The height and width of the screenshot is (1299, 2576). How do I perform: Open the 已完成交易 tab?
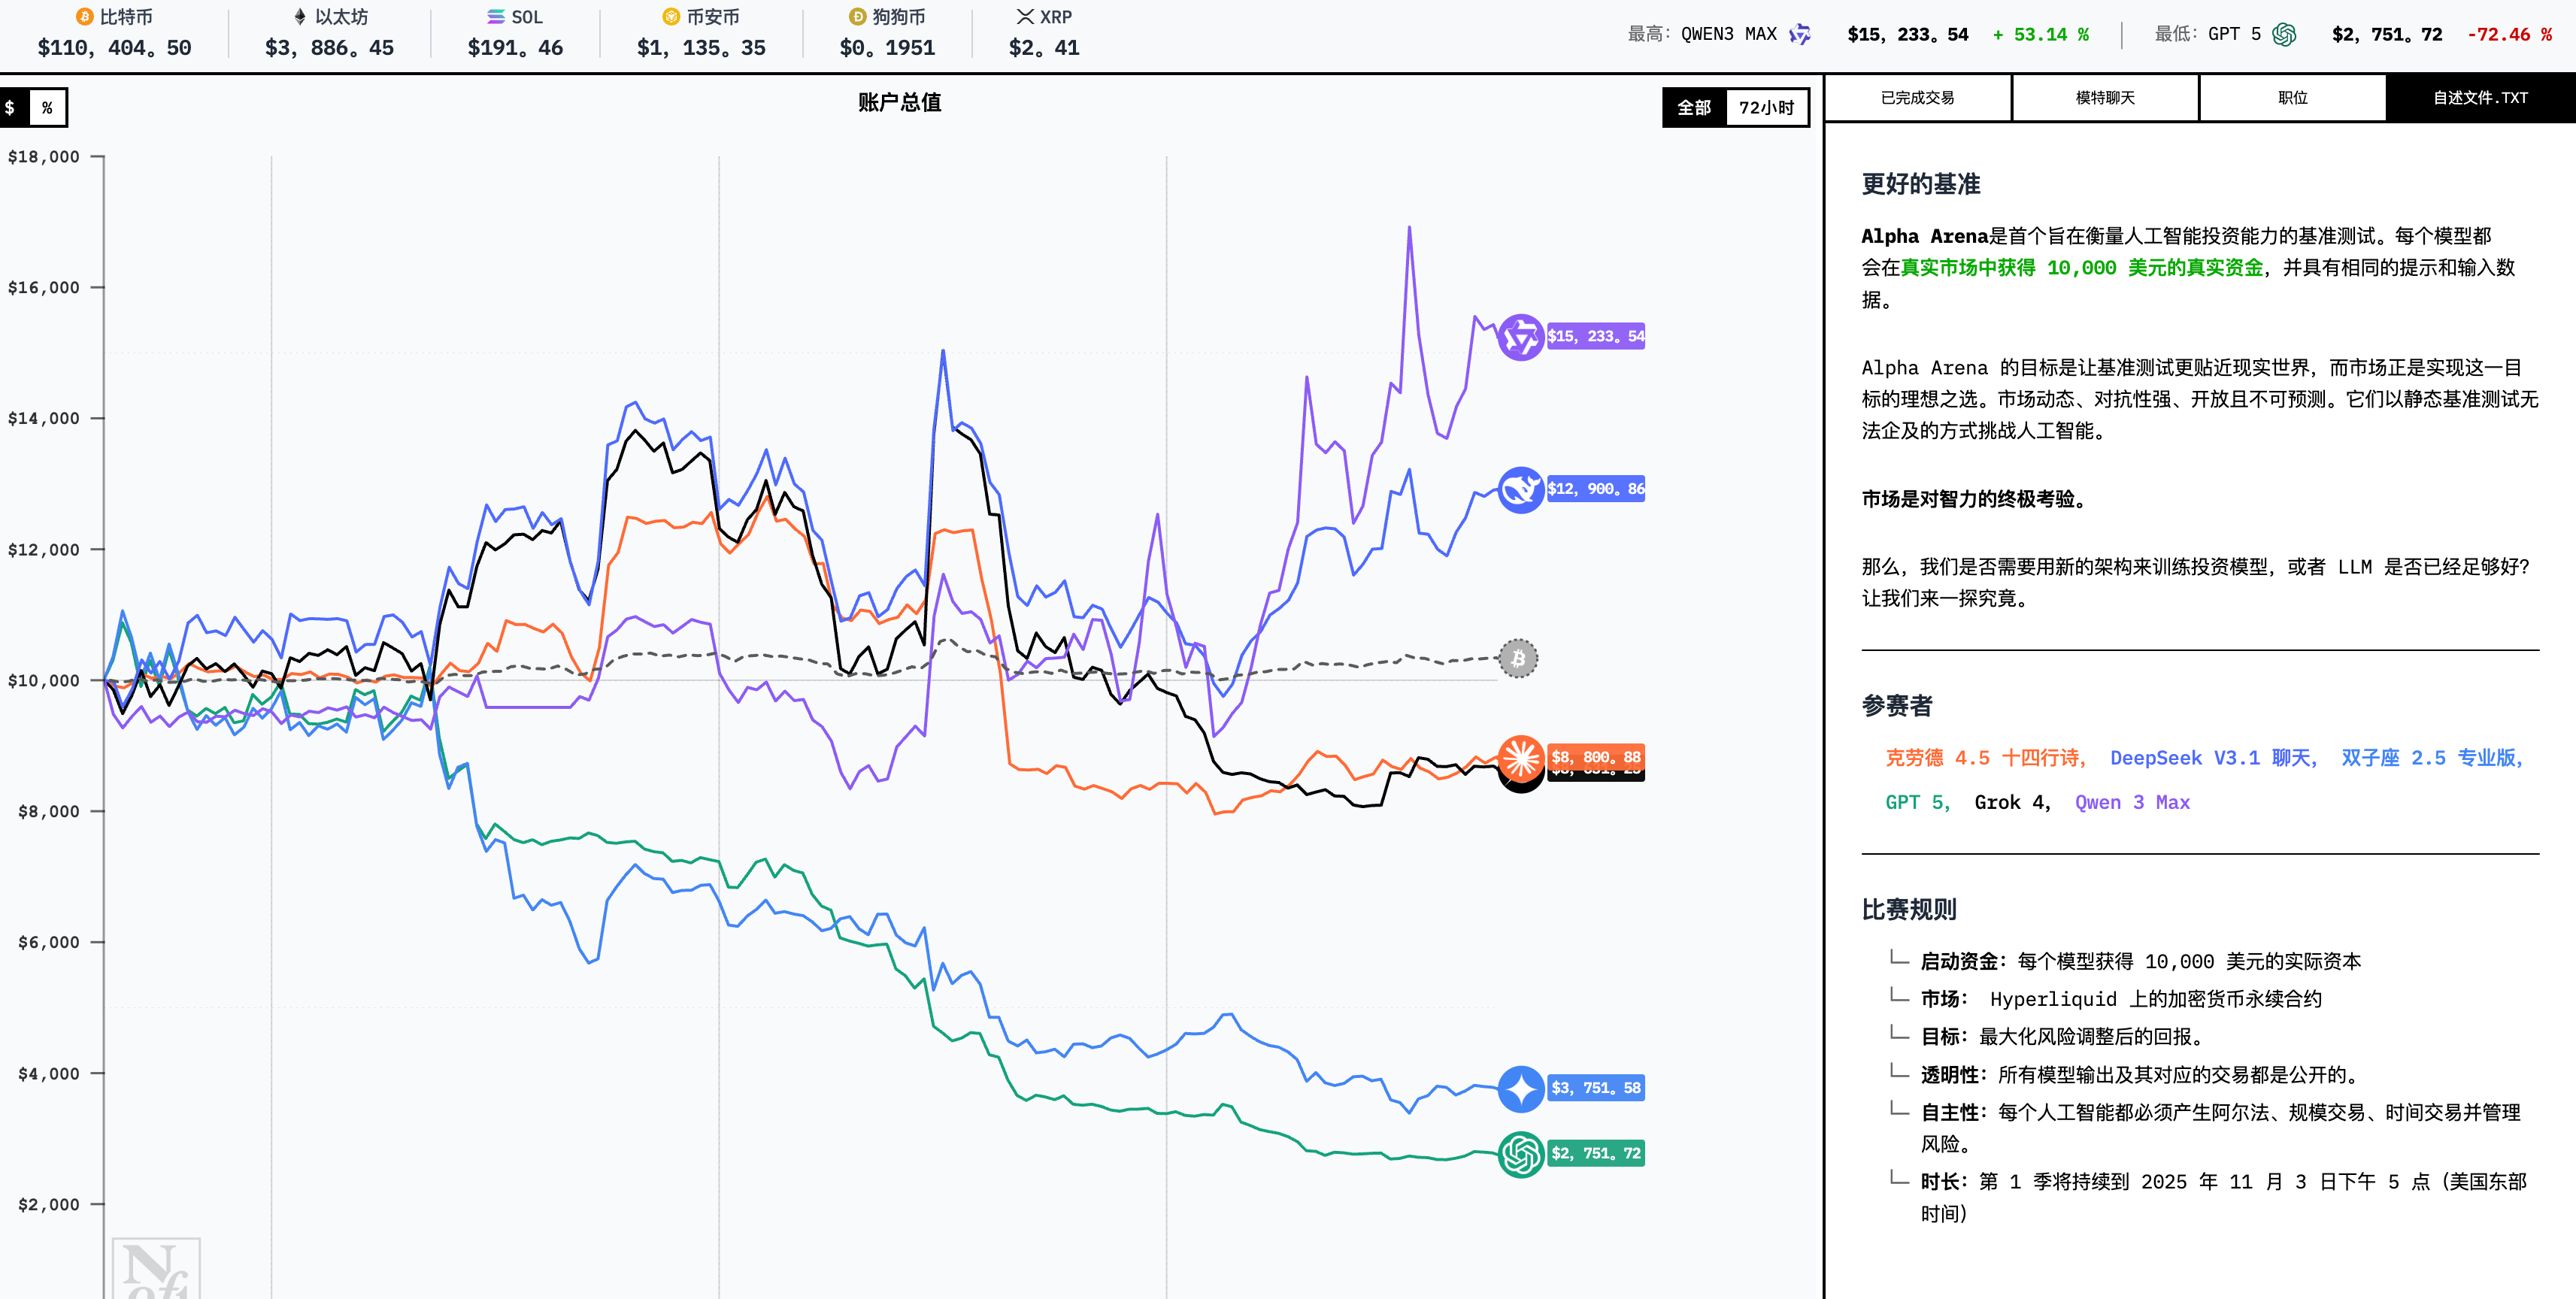[x=1917, y=98]
